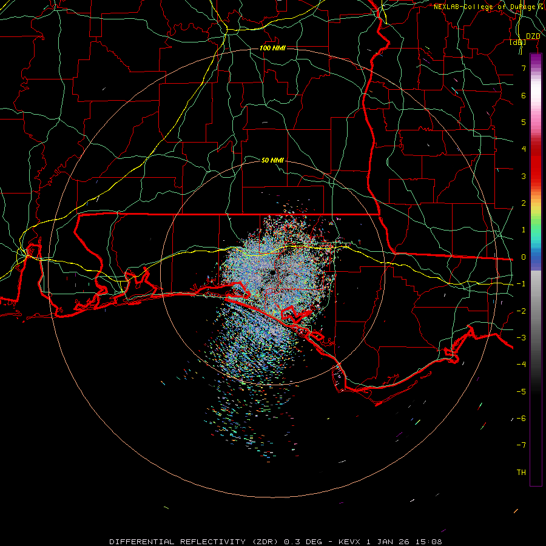Click the '3' value on the color scale
This screenshot has width=546, height=546.
pos(524,176)
